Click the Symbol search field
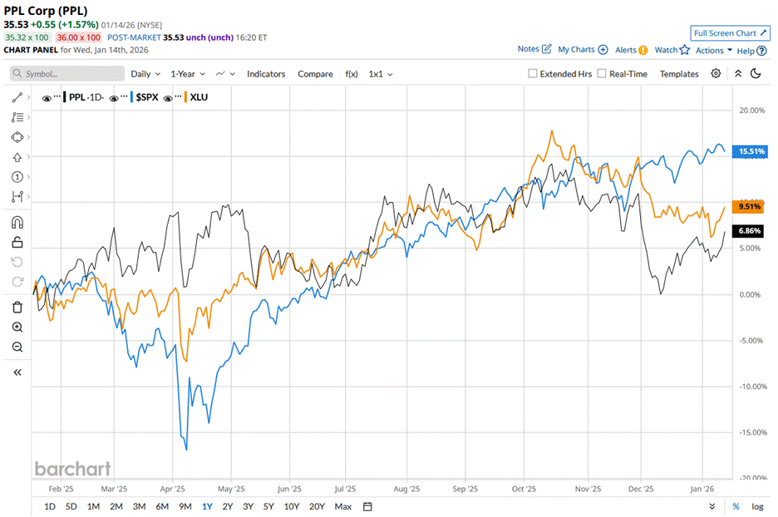Image resolution: width=778 pixels, height=517 pixels. 67,73
